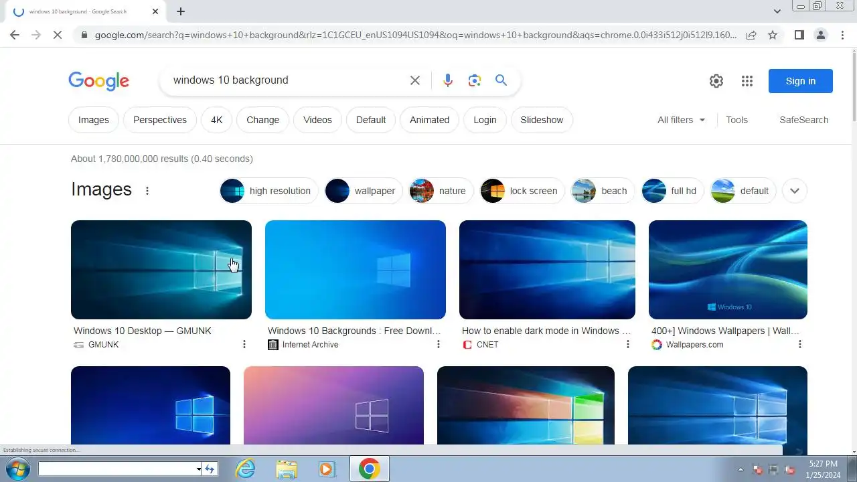Open Images section three-dot menu
The width and height of the screenshot is (857, 482).
point(147,191)
